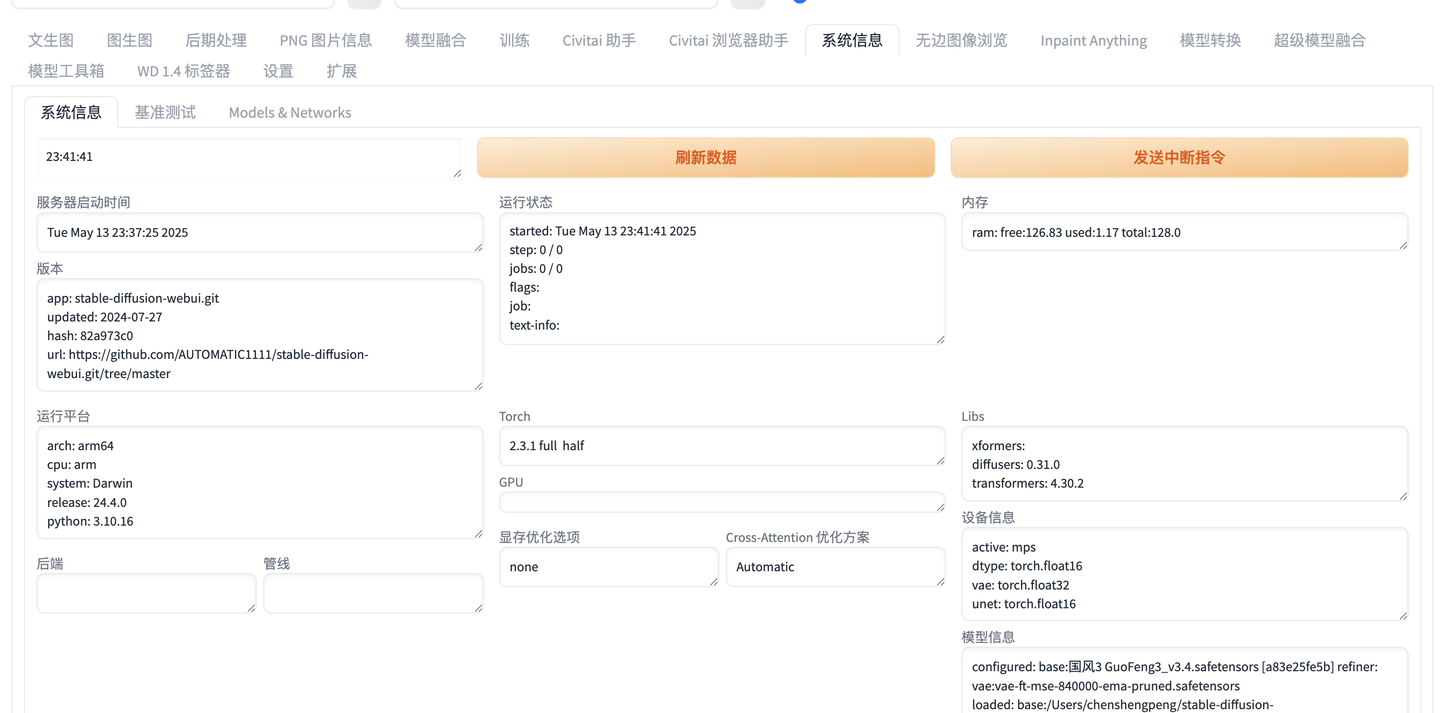Viewport: 1448px width, 713px height.
Task: Select the 基准测试 sub-tab
Action: (x=165, y=112)
